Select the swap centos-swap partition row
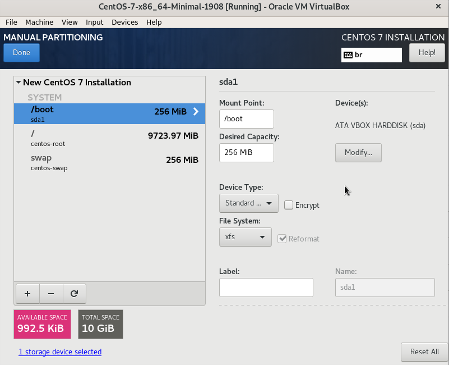Image resolution: width=449 pixels, height=365 pixels. tap(110, 162)
